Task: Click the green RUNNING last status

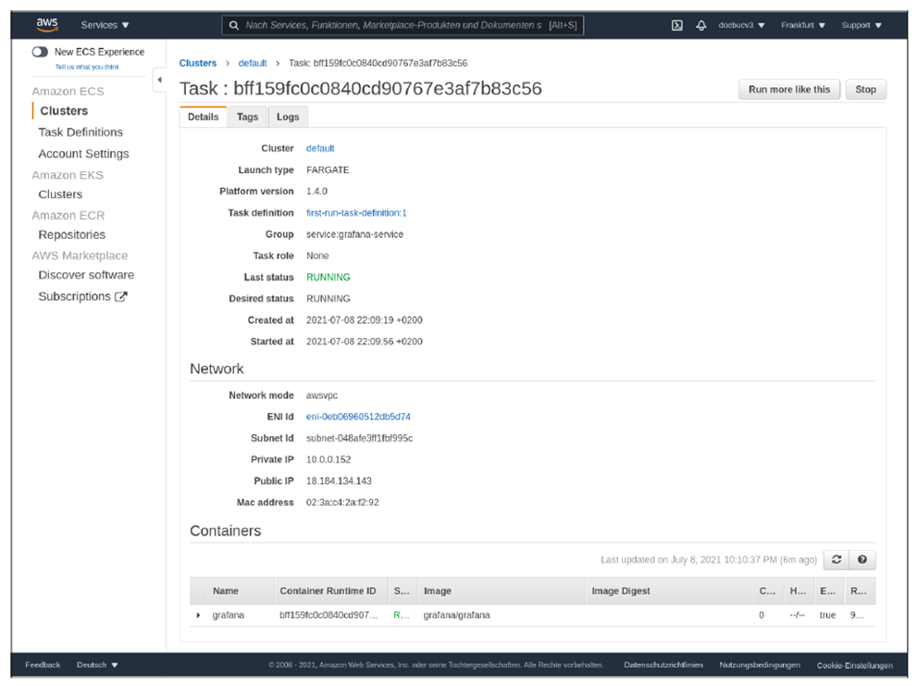Action: tap(328, 278)
